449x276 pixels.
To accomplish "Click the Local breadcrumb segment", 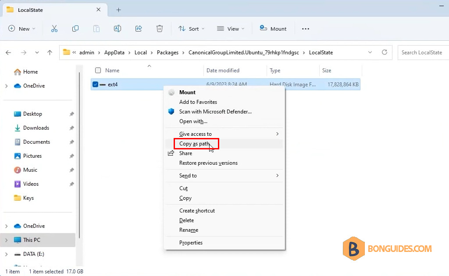I will point(141,53).
